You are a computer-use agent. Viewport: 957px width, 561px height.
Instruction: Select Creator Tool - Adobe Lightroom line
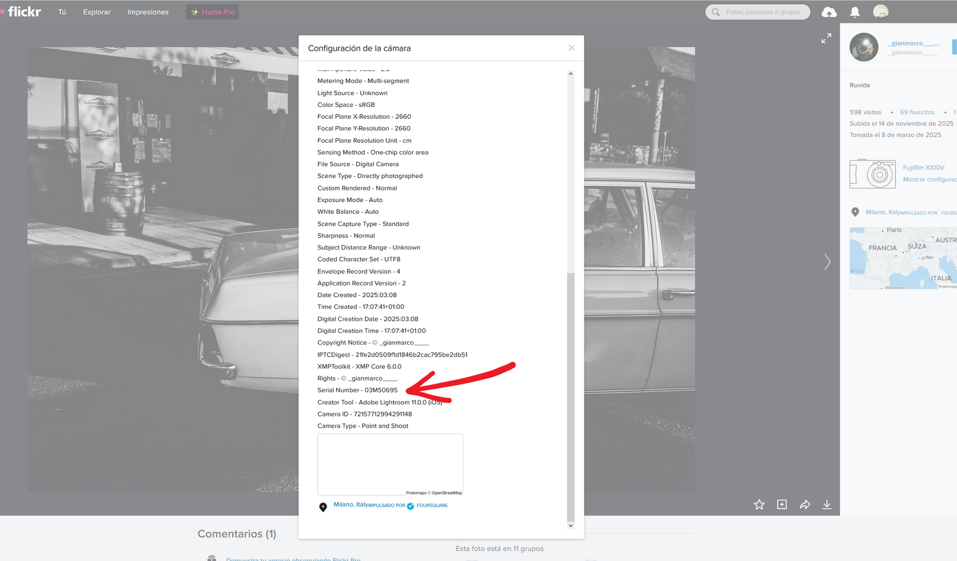380,402
